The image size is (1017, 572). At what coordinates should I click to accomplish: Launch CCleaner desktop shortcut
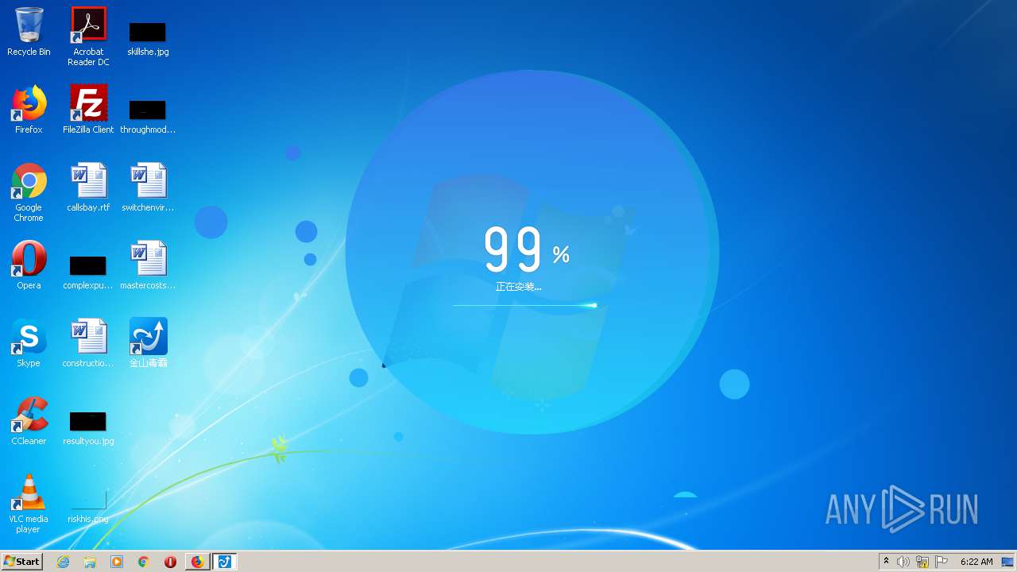click(x=29, y=421)
